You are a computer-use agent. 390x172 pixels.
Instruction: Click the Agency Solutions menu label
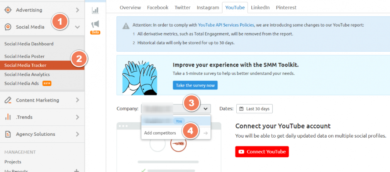point(36,134)
